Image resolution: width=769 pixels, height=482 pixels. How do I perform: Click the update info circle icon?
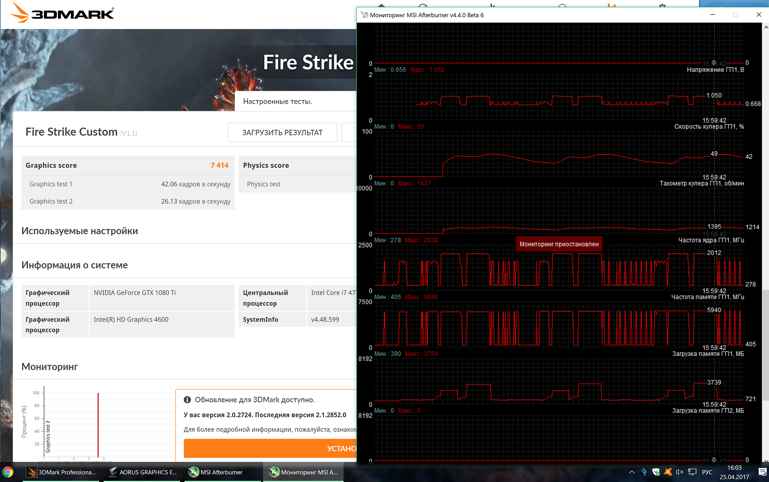point(187,400)
